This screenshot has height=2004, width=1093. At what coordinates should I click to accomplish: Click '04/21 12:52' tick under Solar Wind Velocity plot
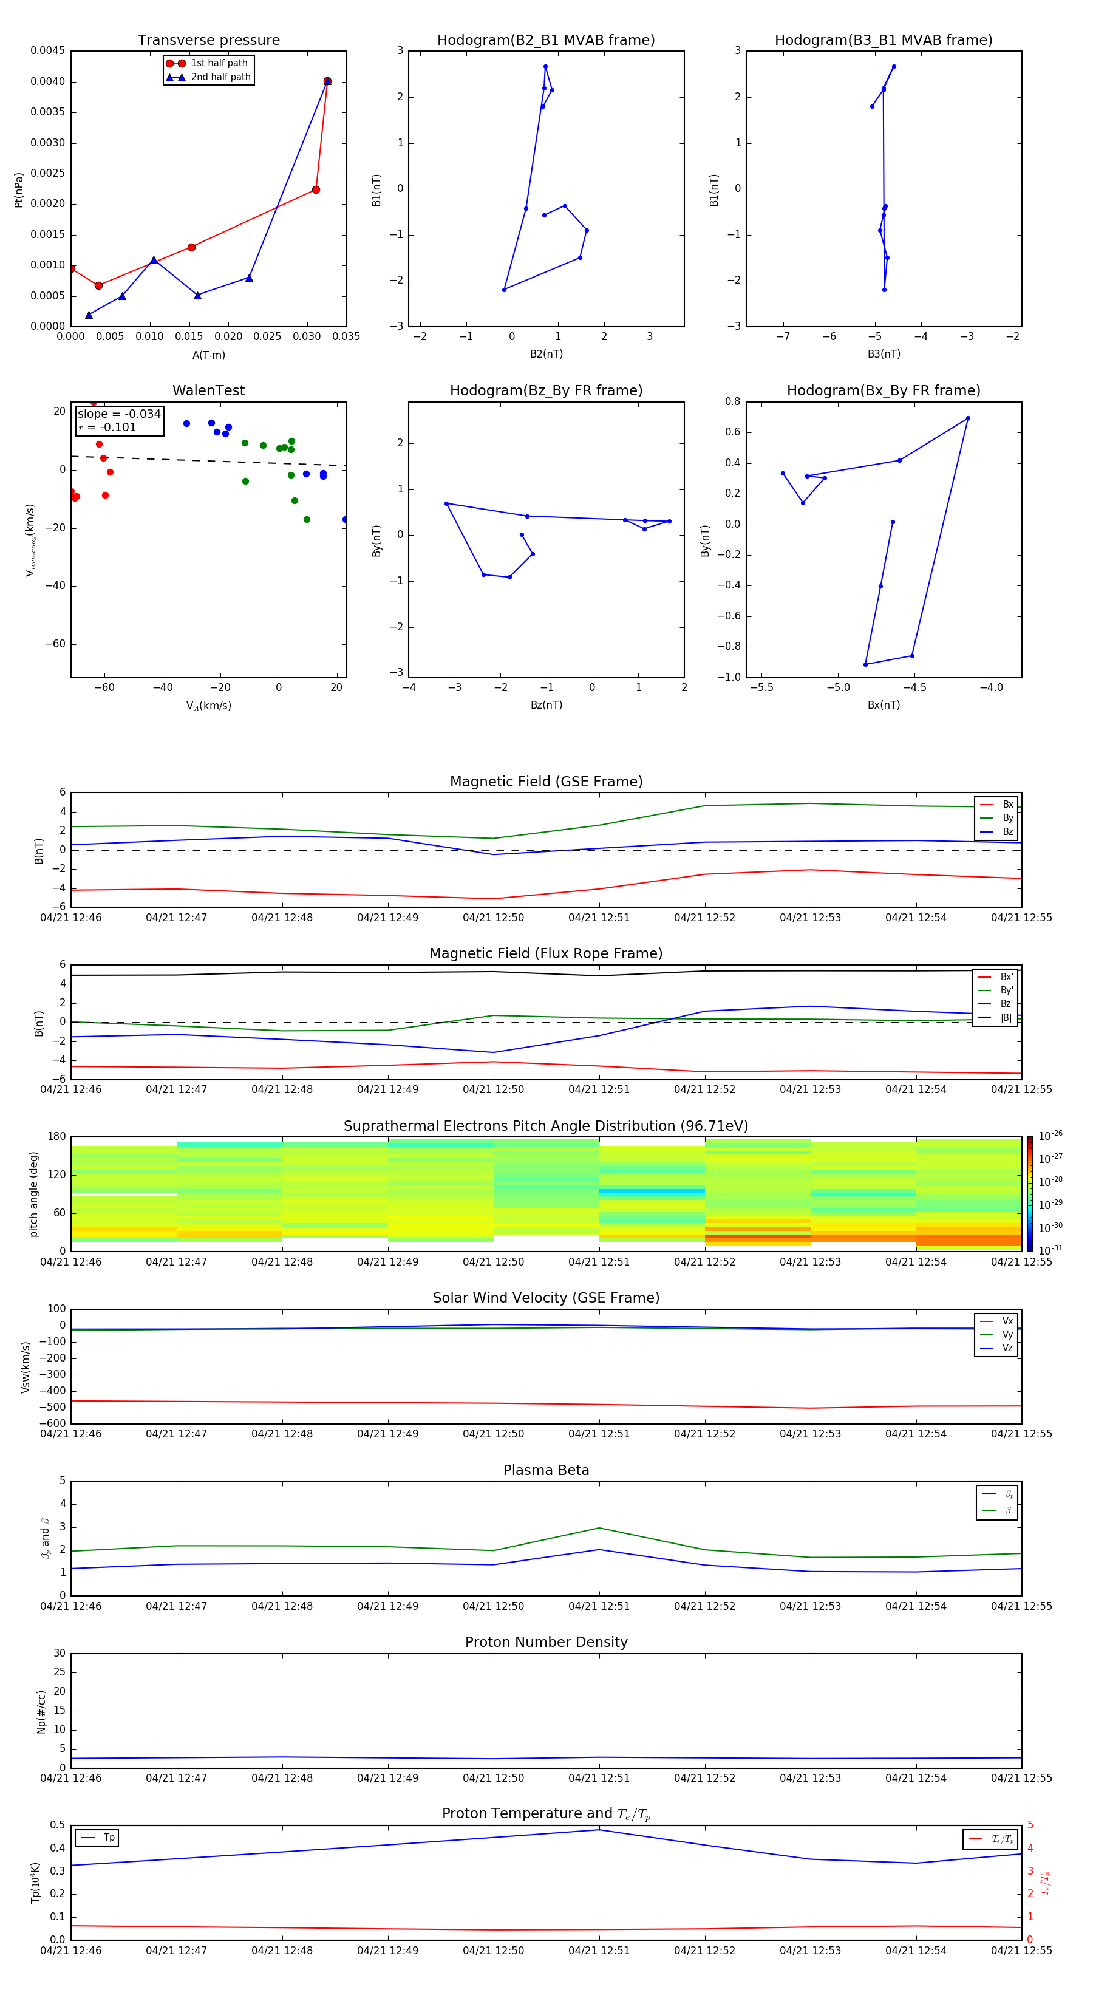[705, 1434]
